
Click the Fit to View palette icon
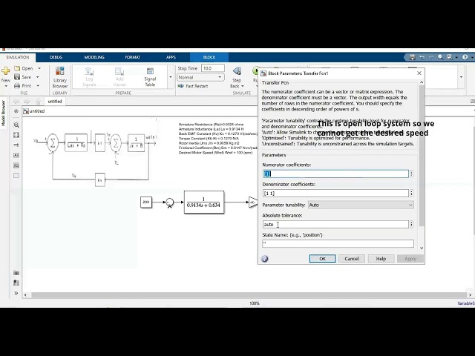[x=16, y=135]
